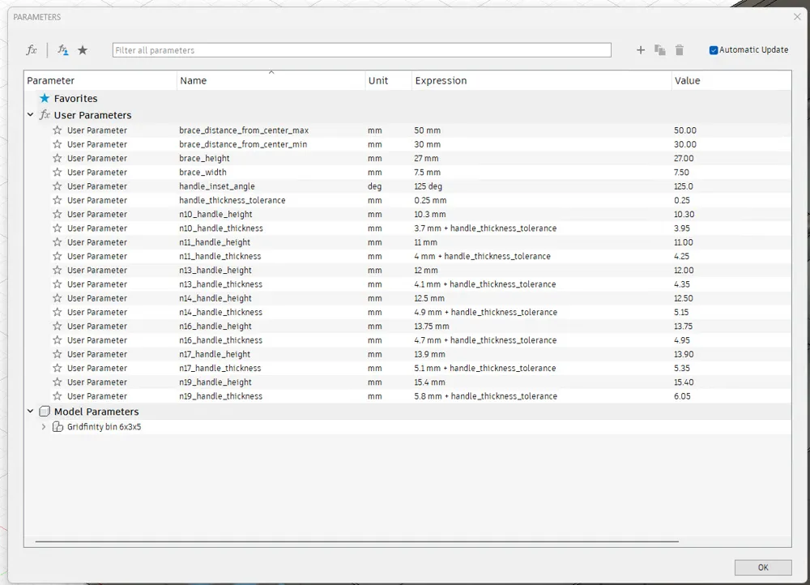Toggle favorite star for n14_handle_height
The height and width of the screenshot is (585, 810).
[58, 298]
